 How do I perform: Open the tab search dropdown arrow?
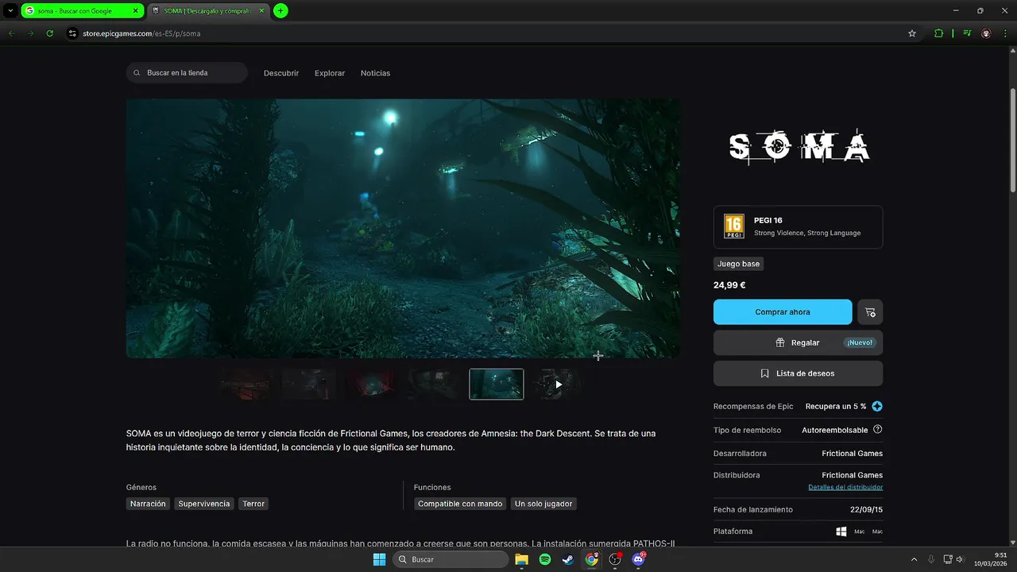pyautogui.click(x=10, y=10)
